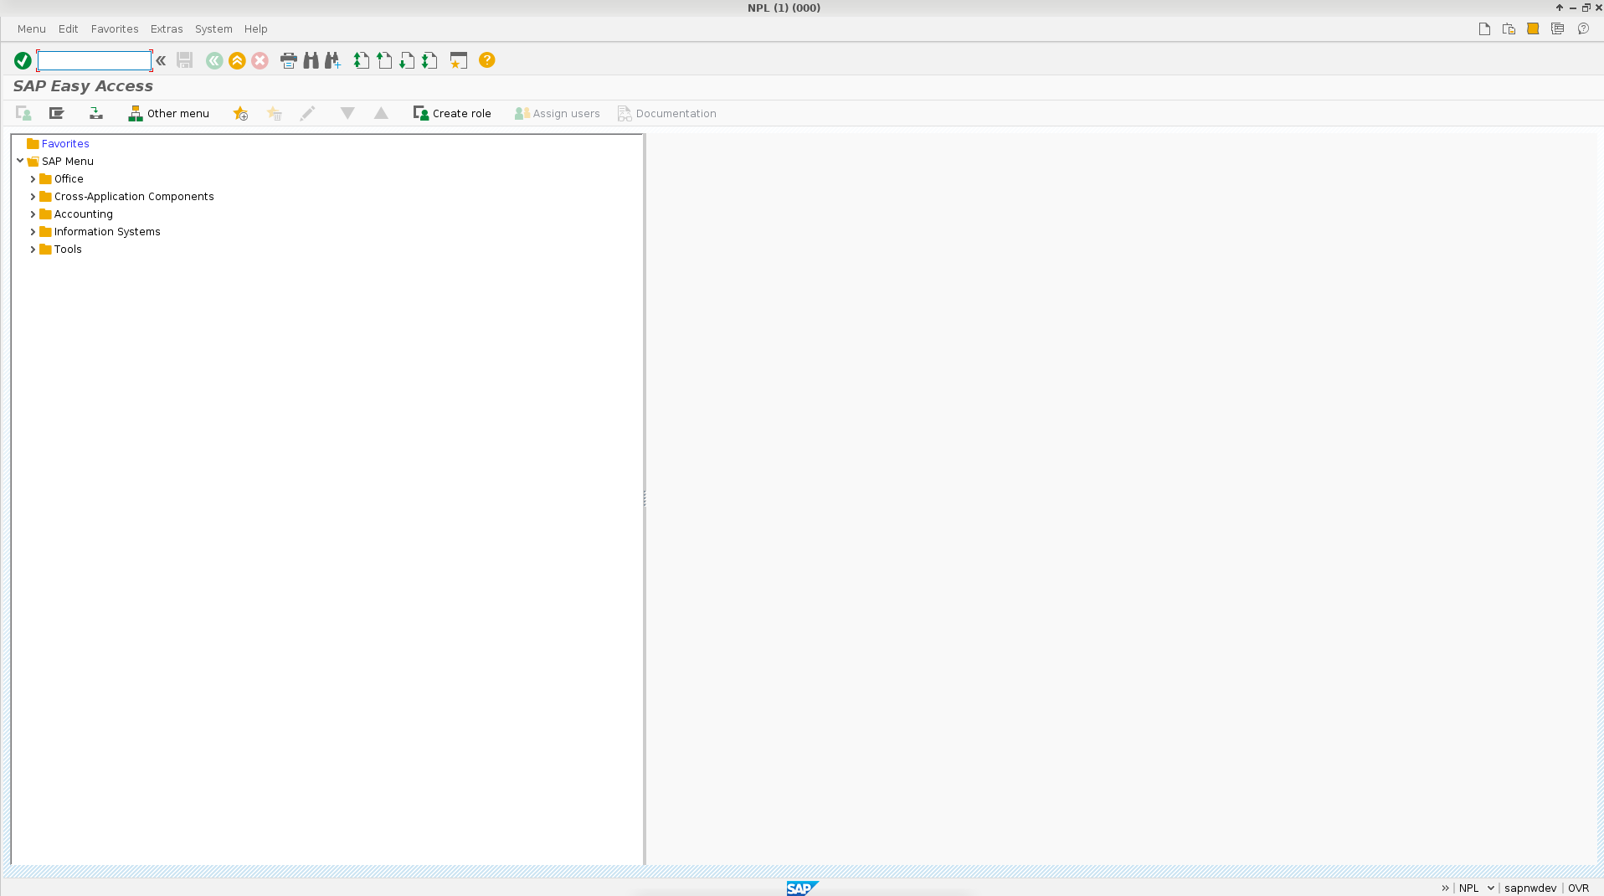Open the Menu menu
The height and width of the screenshot is (896, 1604).
tap(32, 28)
